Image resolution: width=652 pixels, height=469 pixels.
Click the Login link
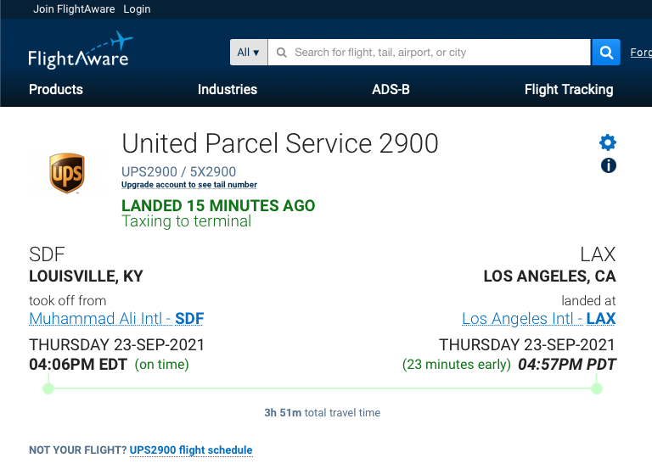pyautogui.click(x=137, y=9)
